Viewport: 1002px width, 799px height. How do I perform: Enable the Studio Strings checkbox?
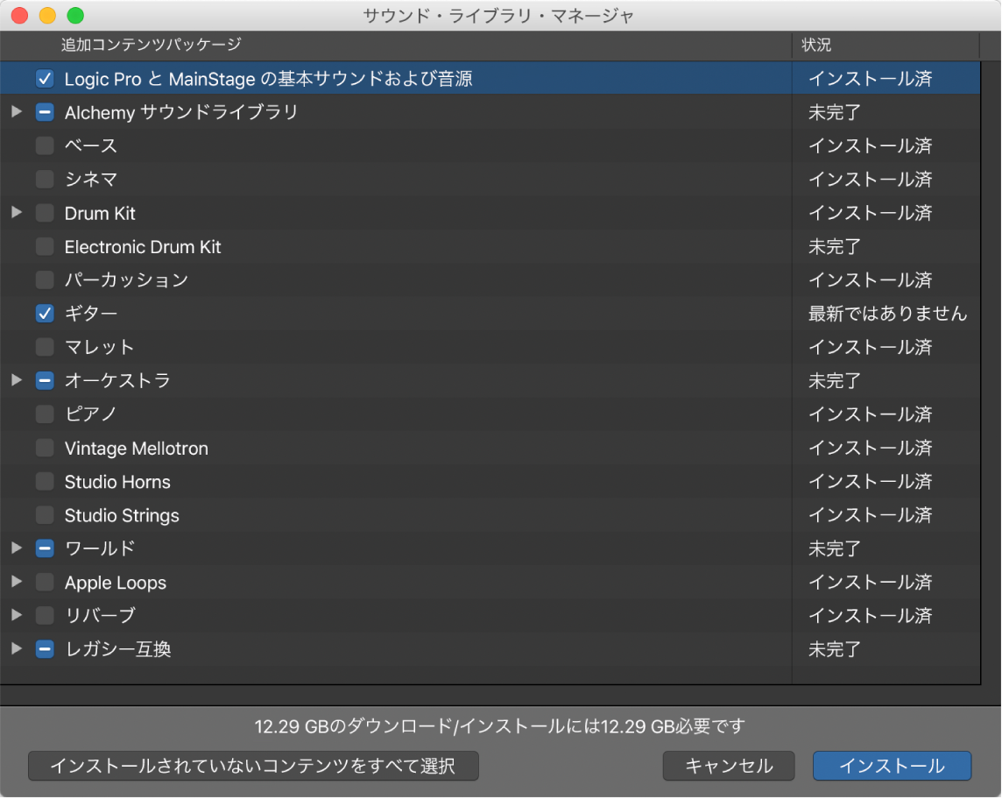tap(45, 515)
